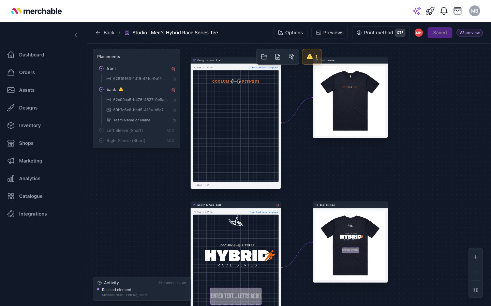Switch to V2 preview
491x306 pixels.
coord(470,33)
